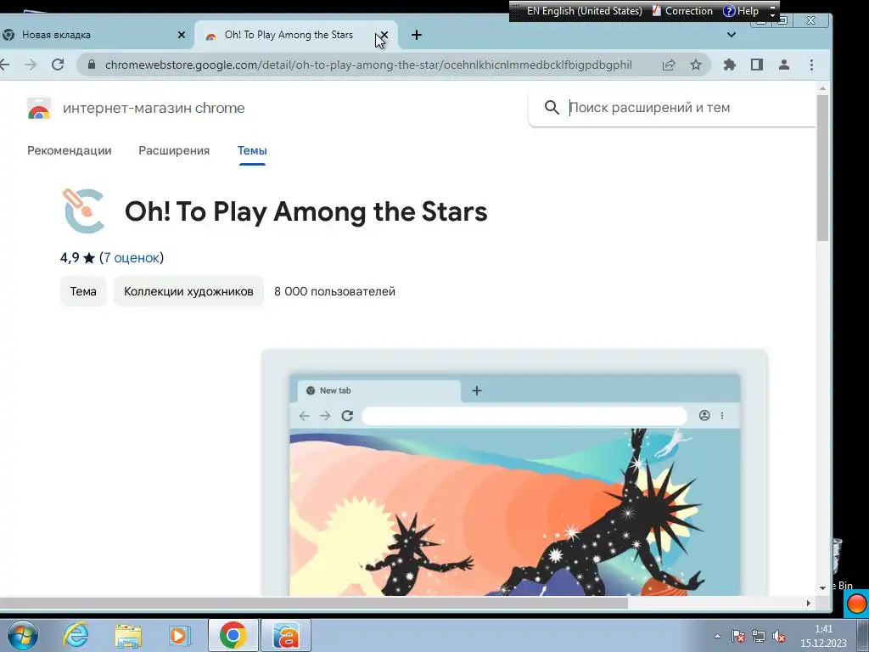Click the site security lock icon
869x652 pixels.
coord(92,65)
